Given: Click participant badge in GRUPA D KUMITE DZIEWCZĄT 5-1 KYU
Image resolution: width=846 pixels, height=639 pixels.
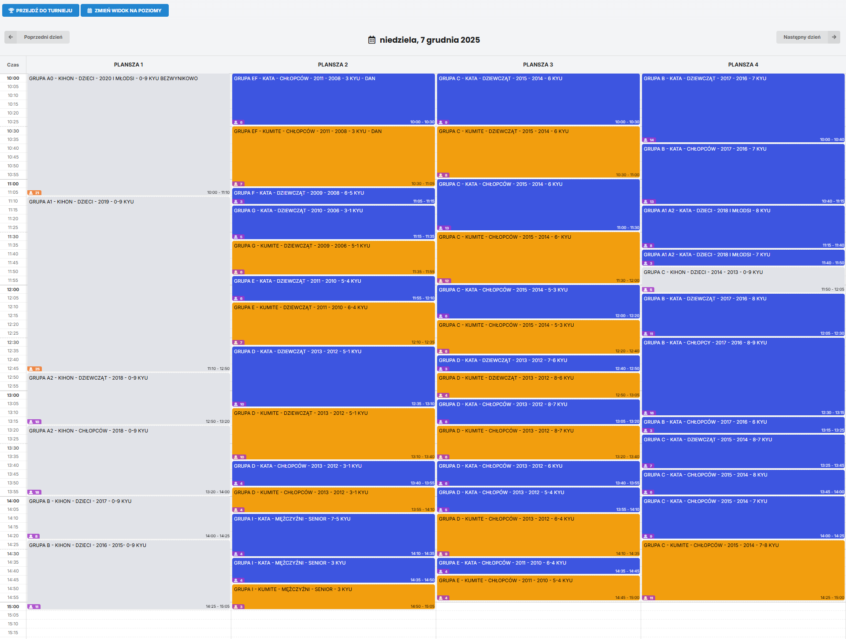Looking at the screenshot, I should (x=239, y=457).
